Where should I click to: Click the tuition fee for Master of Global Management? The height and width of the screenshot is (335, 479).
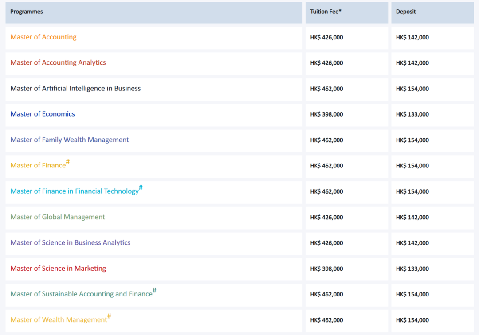[x=326, y=218]
